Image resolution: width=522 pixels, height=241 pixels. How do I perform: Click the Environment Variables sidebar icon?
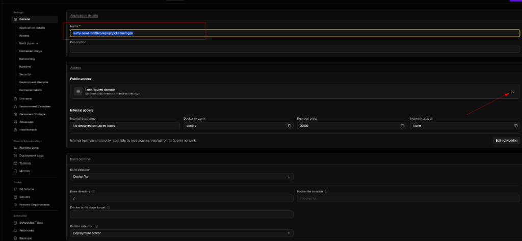coord(15,106)
